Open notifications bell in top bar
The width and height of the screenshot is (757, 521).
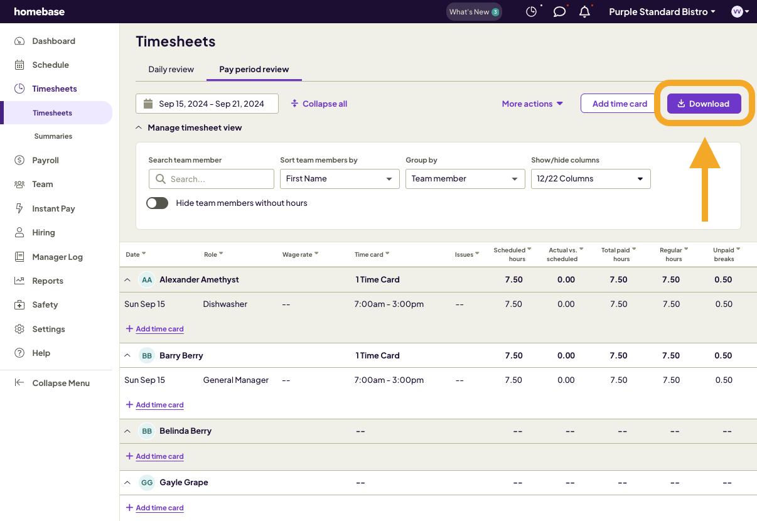(x=584, y=11)
